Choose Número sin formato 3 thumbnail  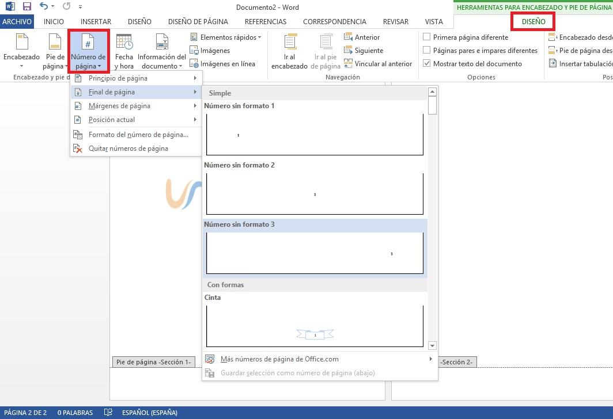coord(315,253)
